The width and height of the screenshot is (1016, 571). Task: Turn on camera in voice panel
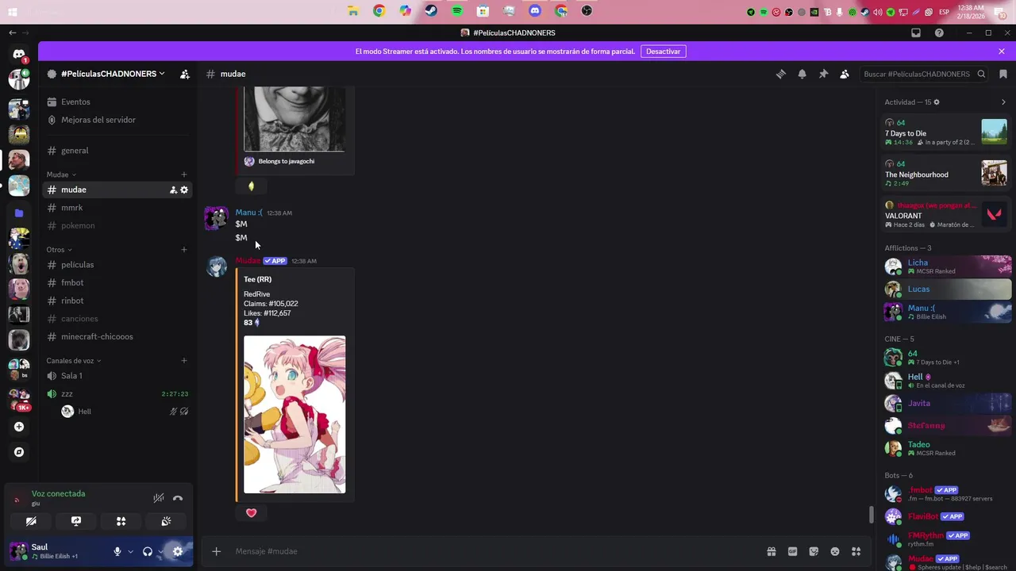31,521
